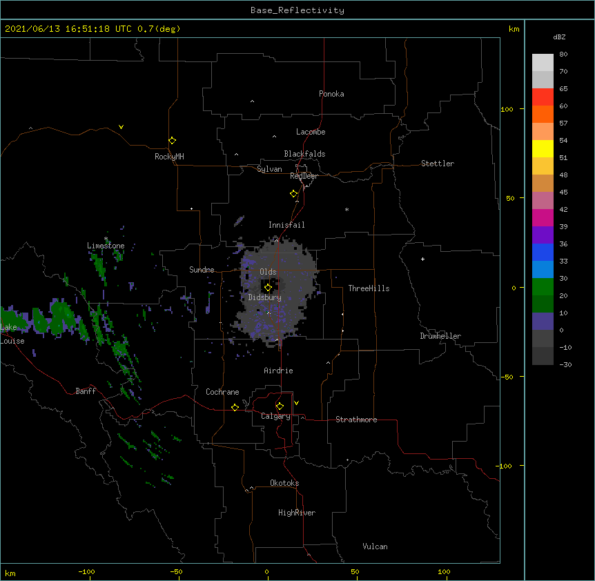Select the green 20-30 dBZ legend swatch
This screenshot has width=595, height=581.
click(543, 287)
